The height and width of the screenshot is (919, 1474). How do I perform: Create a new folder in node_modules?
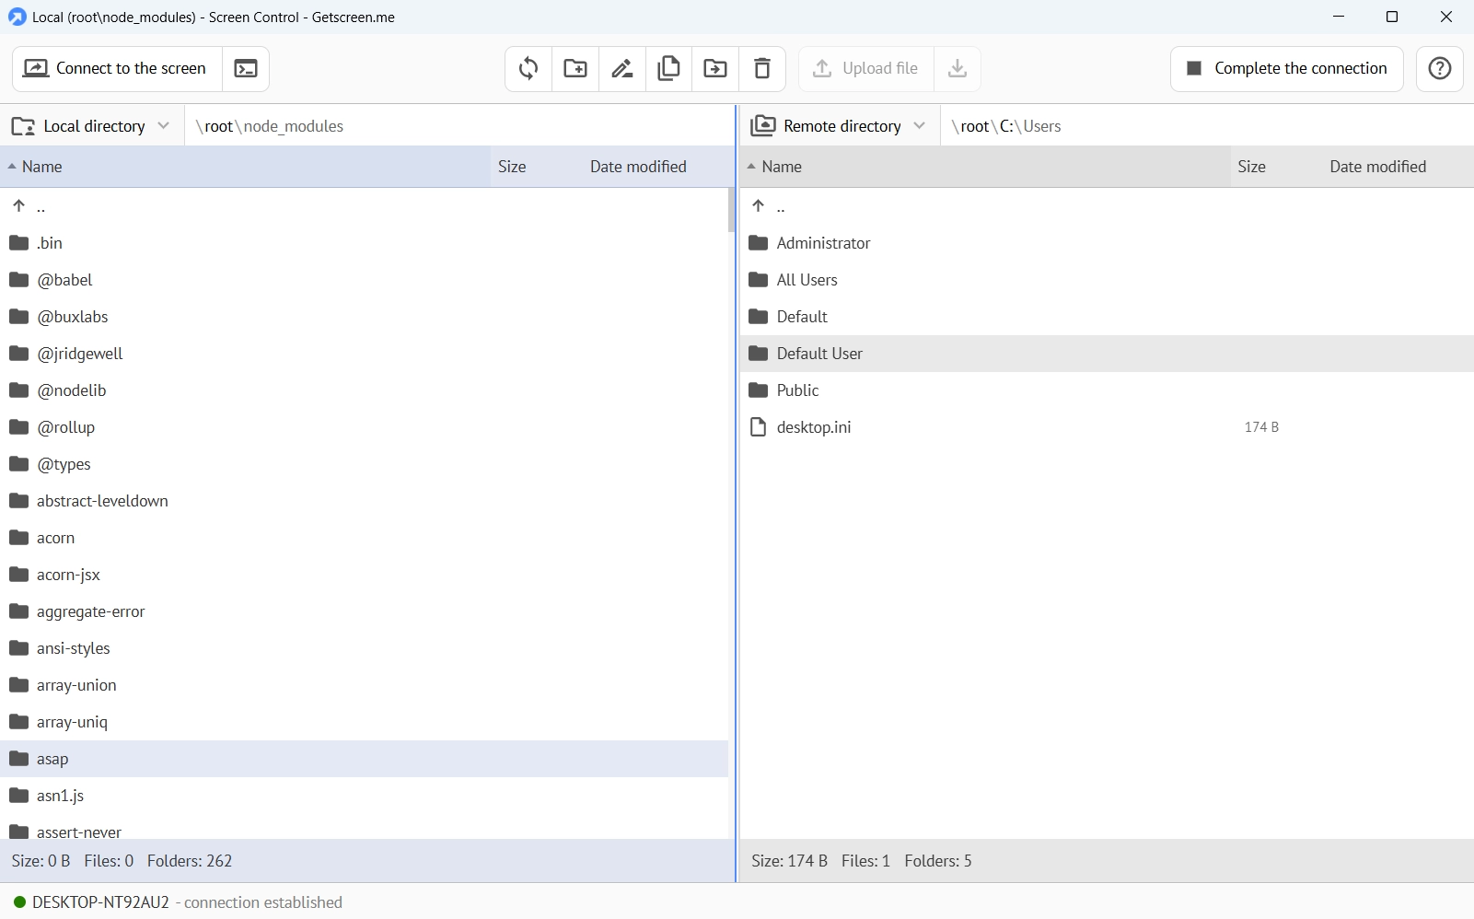coord(575,68)
